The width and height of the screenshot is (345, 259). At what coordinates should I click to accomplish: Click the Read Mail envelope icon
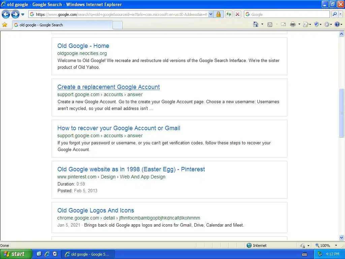[x=283, y=24]
